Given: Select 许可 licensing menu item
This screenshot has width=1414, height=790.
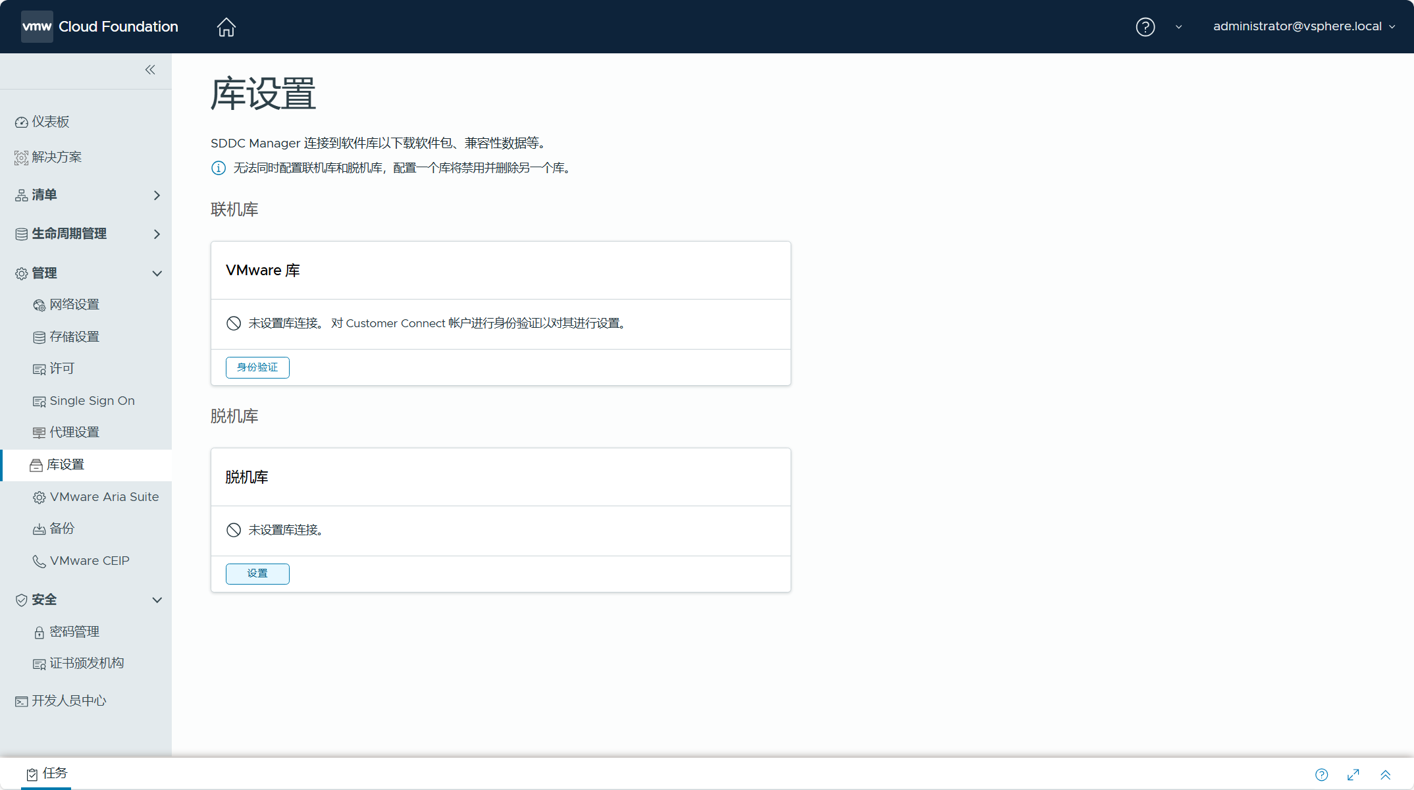Looking at the screenshot, I should tap(60, 368).
